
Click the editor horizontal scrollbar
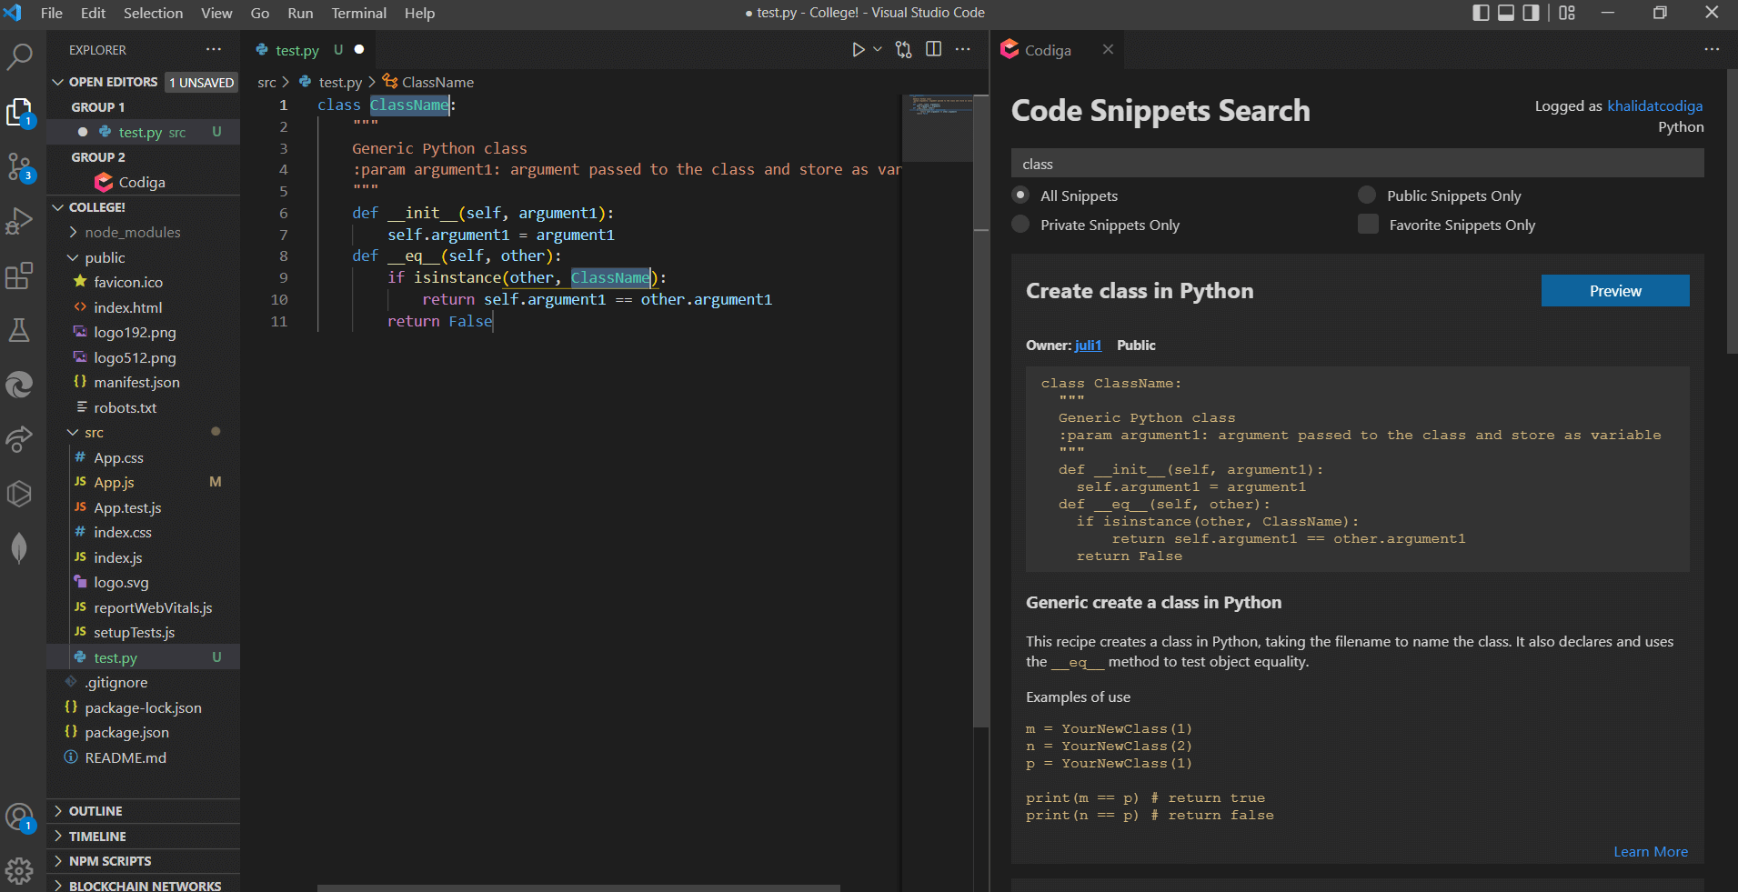pos(578,887)
